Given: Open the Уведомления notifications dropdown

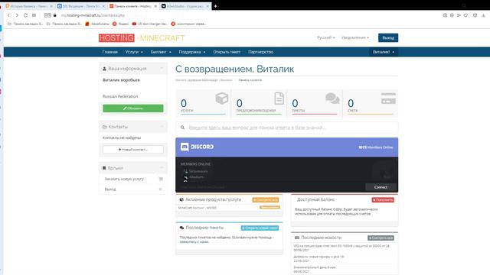Looking at the screenshot, I should tap(355, 37).
